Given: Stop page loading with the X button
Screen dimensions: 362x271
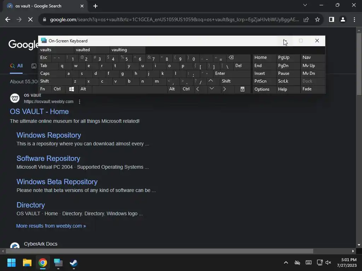Looking at the screenshot, I should point(30,20).
